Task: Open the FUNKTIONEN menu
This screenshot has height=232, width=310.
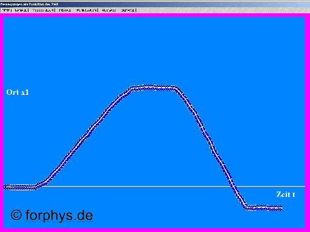Action: pyautogui.click(x=87, y=10)
